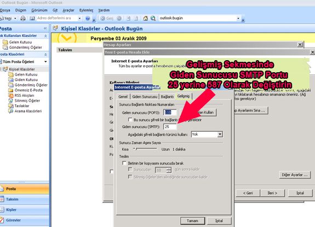Viewport: 315px width, 227px height.
Task: Open the Dosya menu
Action: point(5,10)
